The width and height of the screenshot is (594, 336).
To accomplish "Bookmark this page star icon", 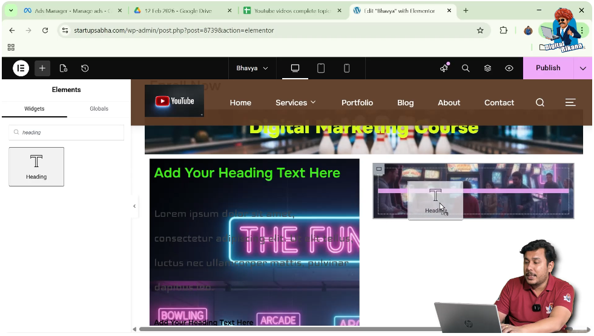I will tap(480, 30).
